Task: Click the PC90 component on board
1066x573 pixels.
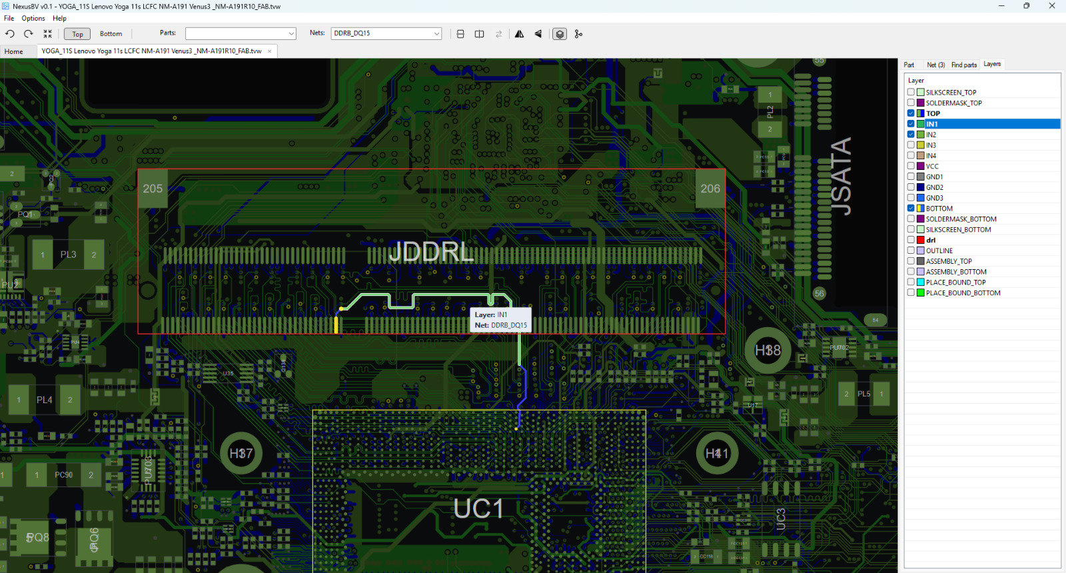Action: coord(63,475)
